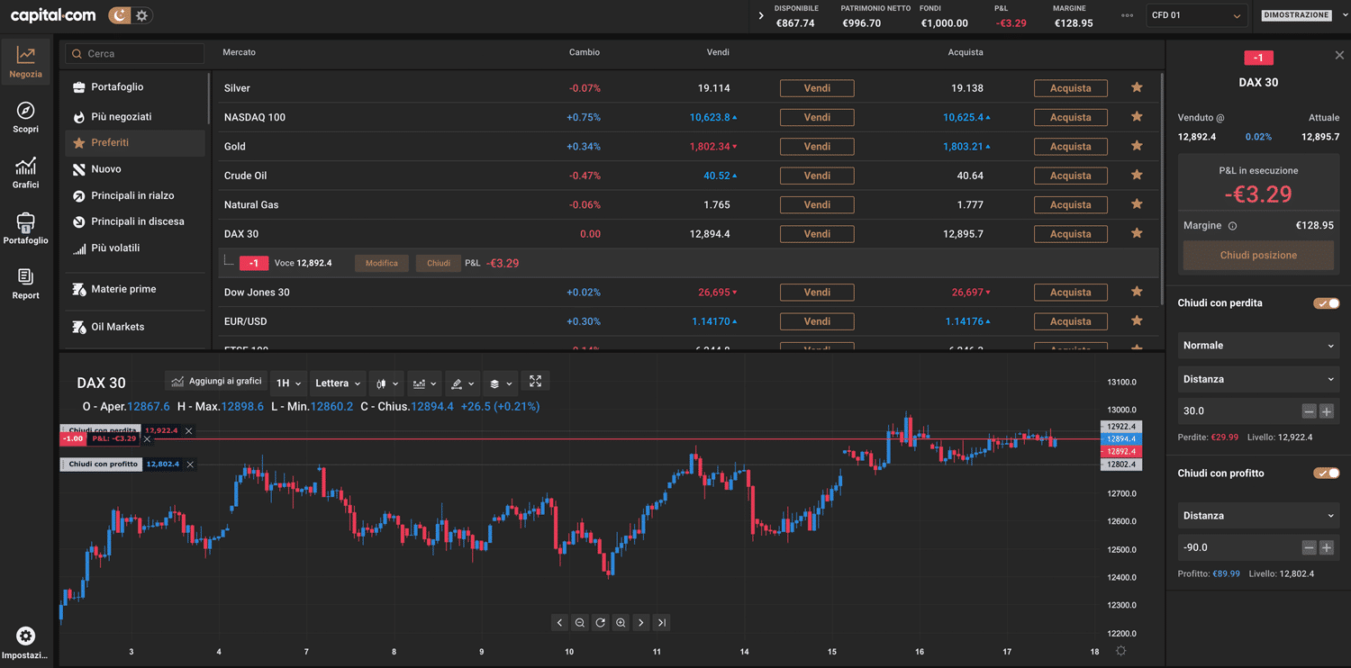This screenshot has width=1351, height=668.
Task: Reset the chart view
Action: pos(601,623)
